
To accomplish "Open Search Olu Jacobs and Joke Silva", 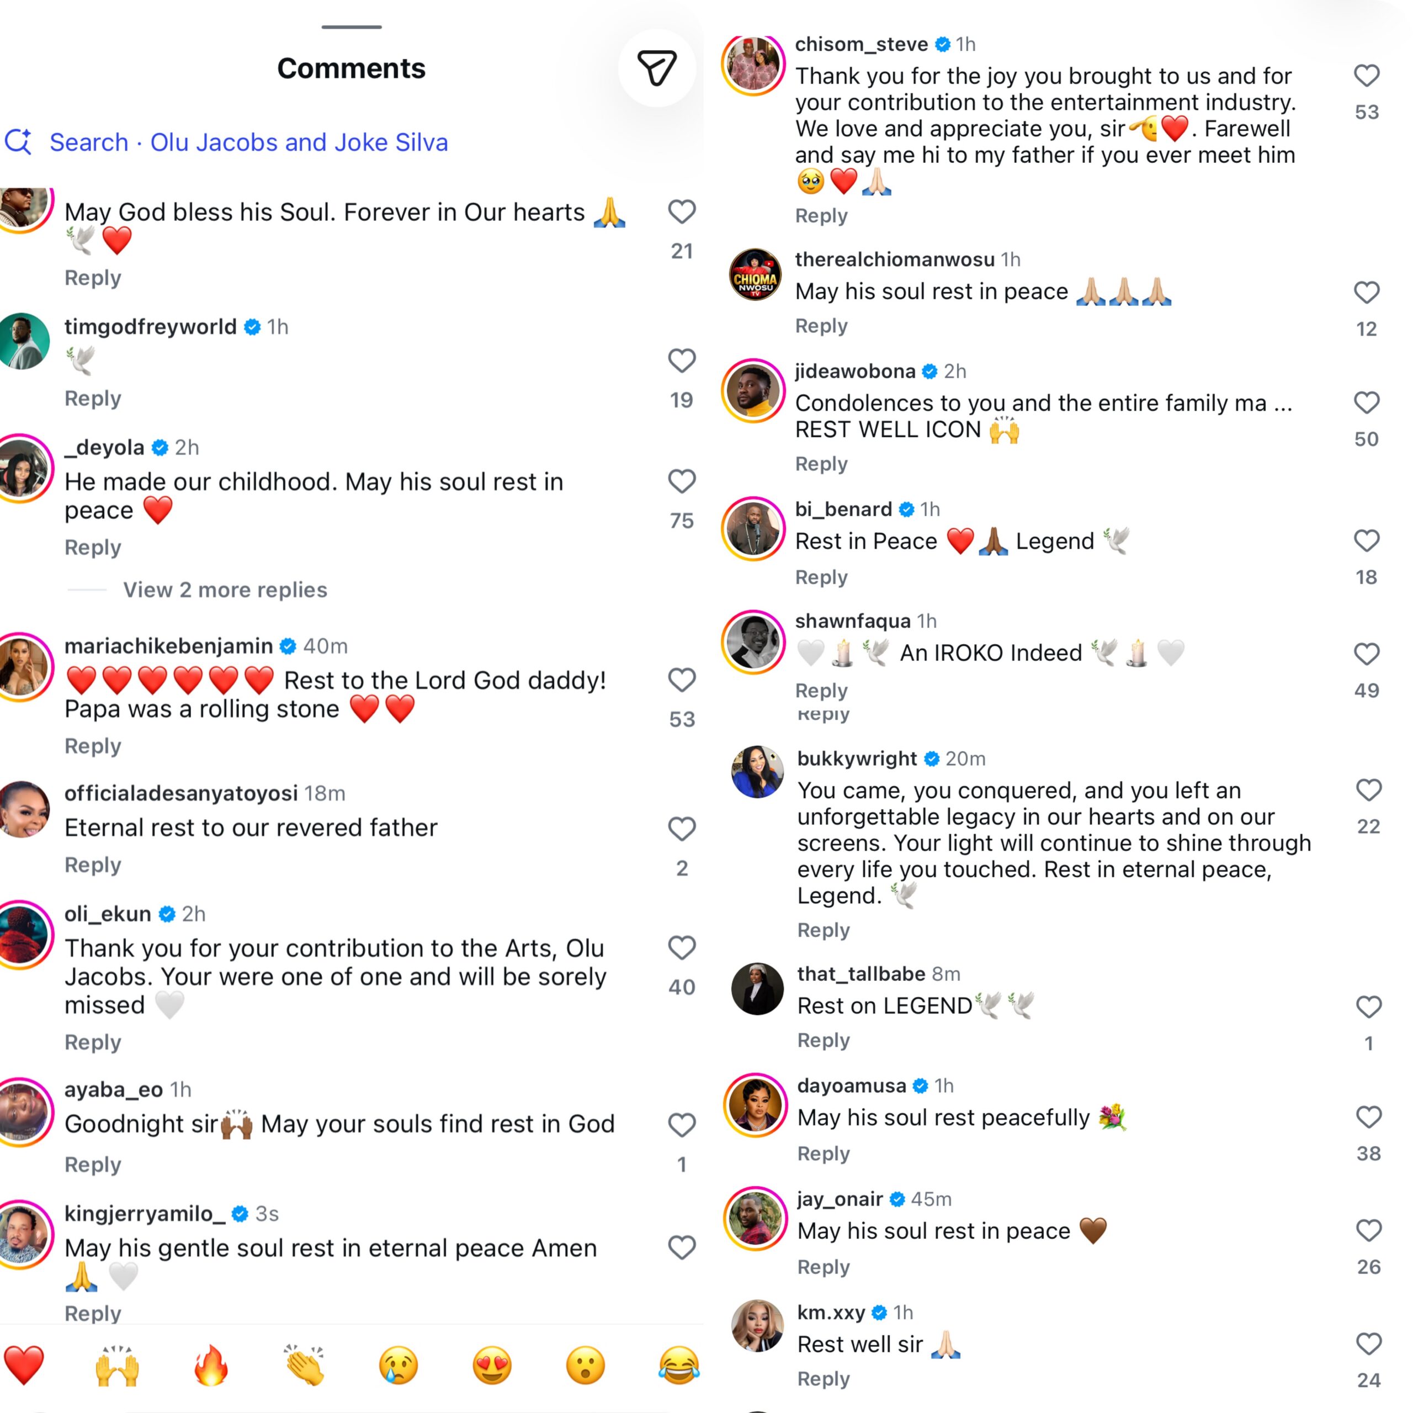I will (x=249, y=142).
